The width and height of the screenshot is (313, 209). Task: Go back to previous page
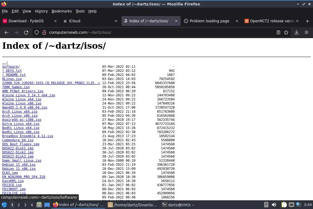[x=7, y=32]
